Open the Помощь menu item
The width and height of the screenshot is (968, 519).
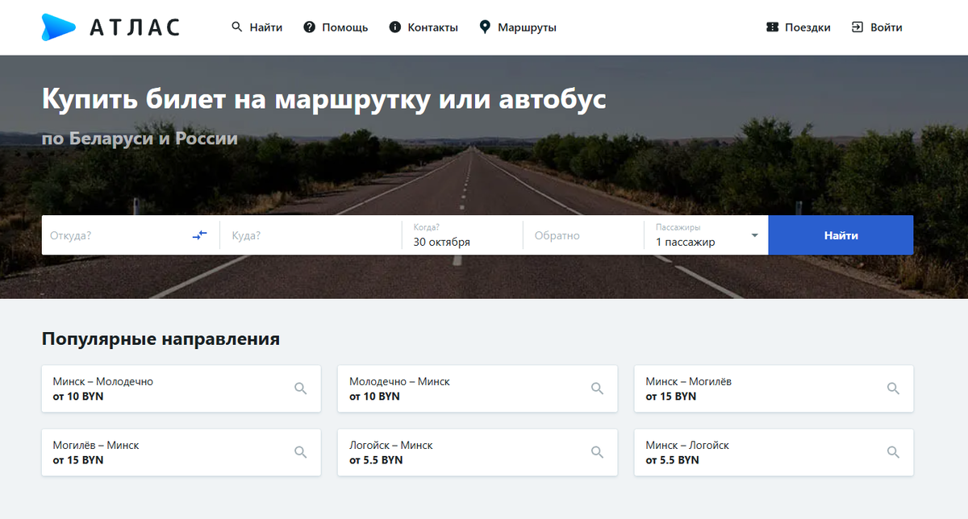click(336, 27)
